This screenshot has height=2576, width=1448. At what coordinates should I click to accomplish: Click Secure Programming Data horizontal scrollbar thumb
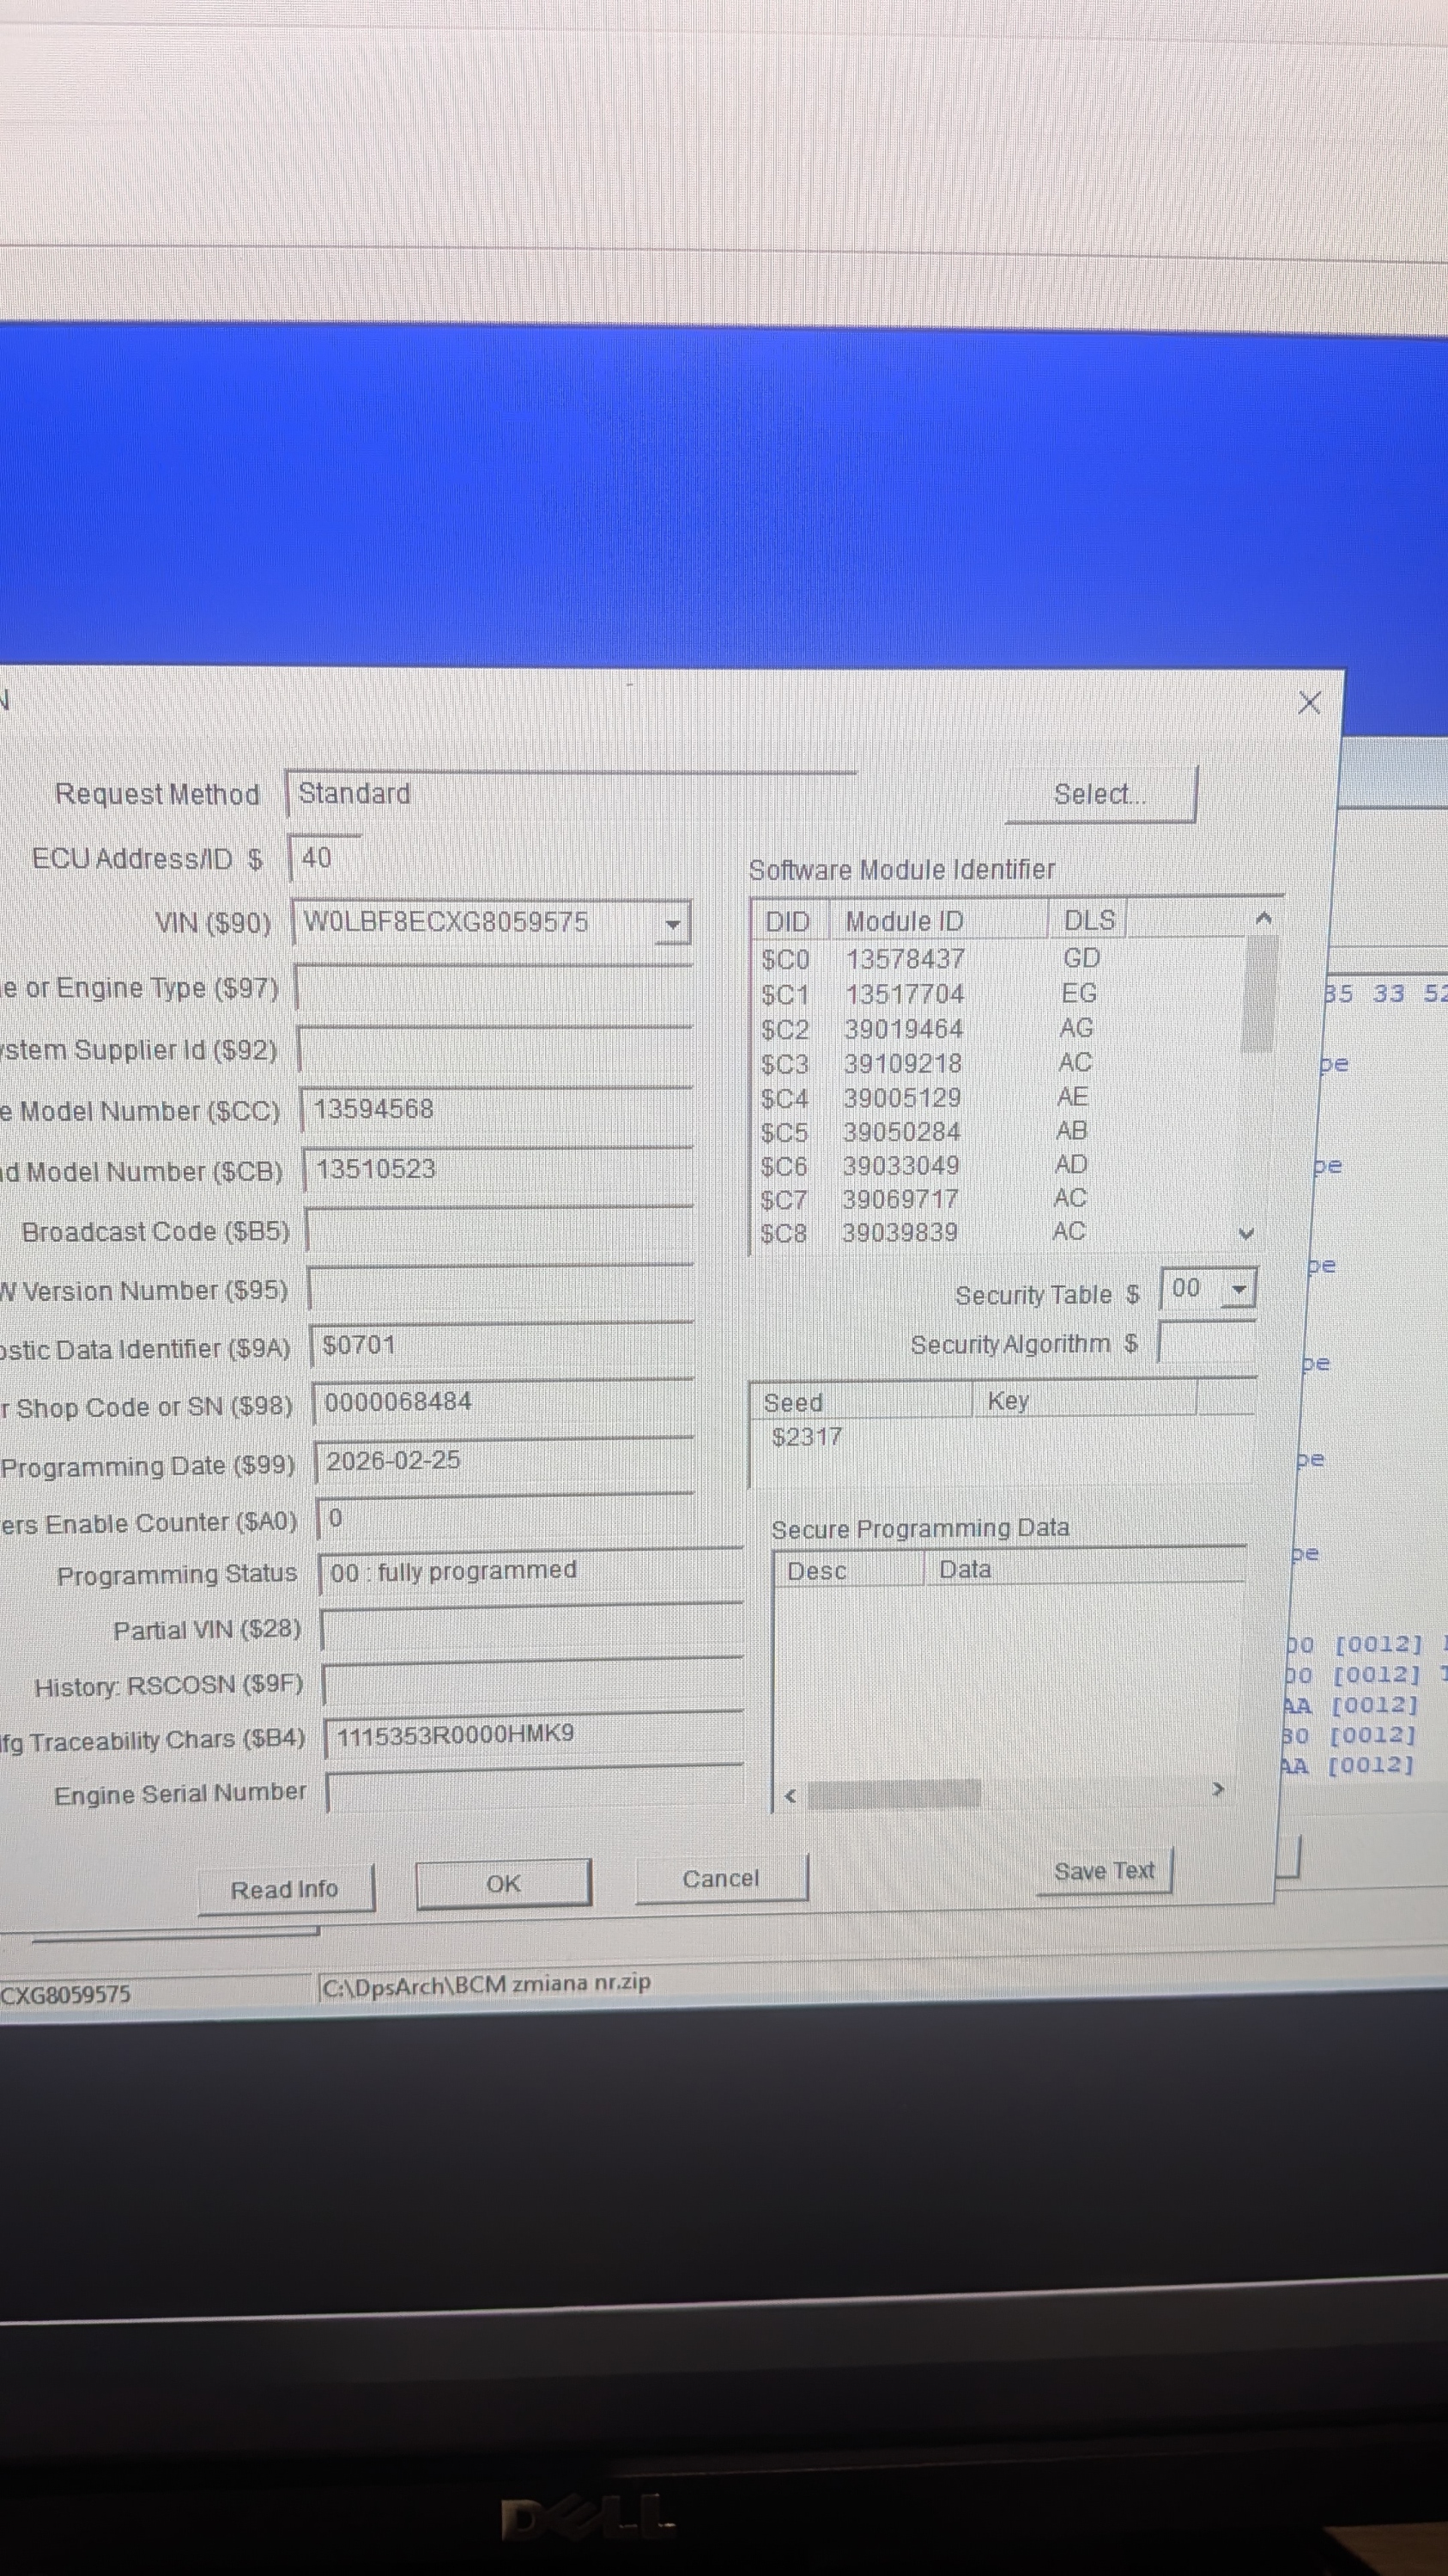coord(894,1794)
